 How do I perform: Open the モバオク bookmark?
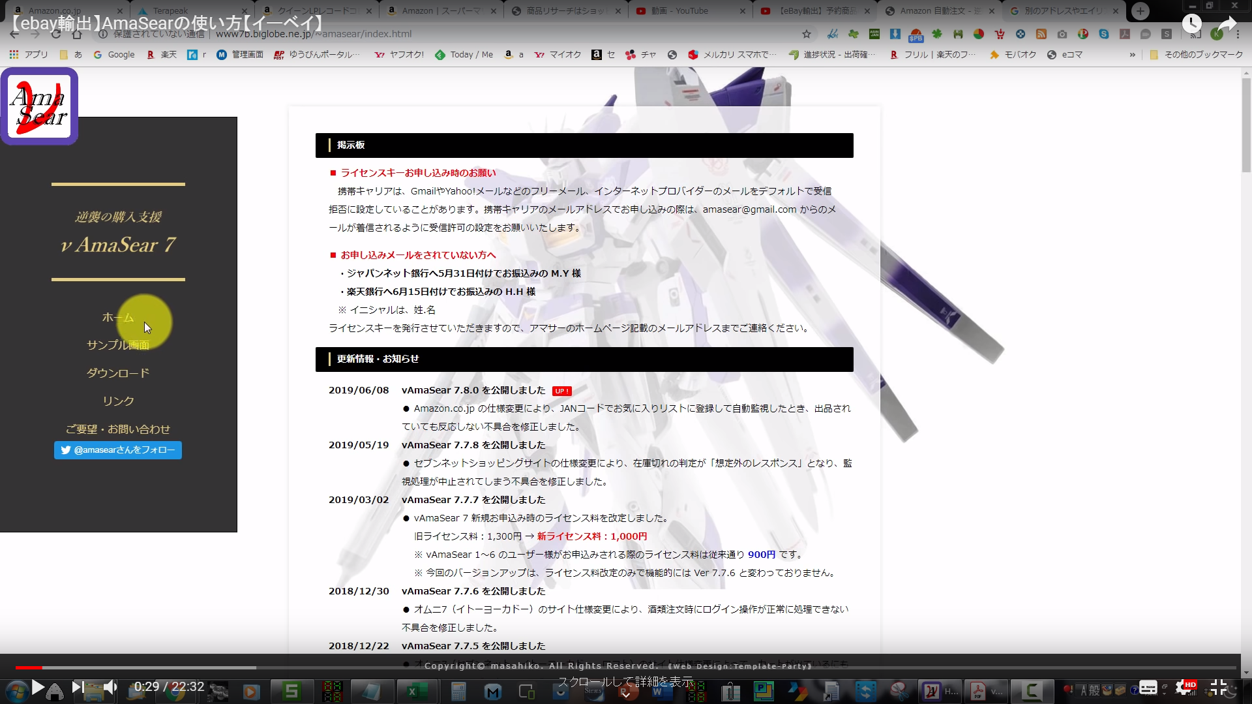point(1013,55)
